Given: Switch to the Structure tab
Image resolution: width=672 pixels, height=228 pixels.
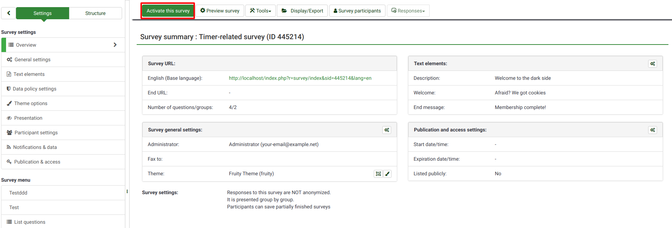Looking at the screenshot, I should pyautogui.click(x=95, y=13).
